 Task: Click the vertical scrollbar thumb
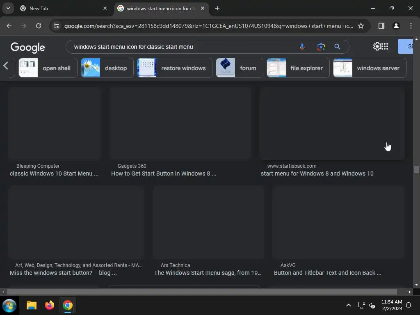(x=416, y=169)
